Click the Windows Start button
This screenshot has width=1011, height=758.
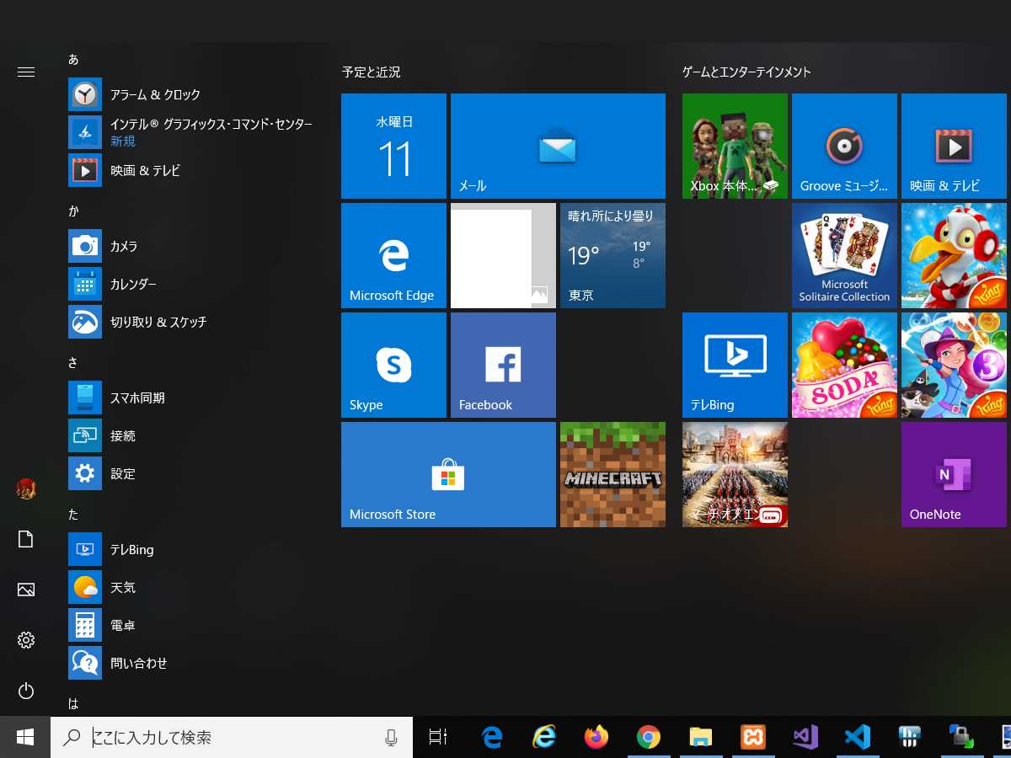click(x=25, y=737)
